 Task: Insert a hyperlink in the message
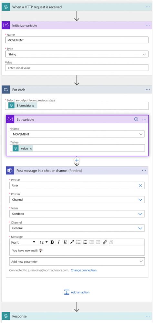(105, 242)
